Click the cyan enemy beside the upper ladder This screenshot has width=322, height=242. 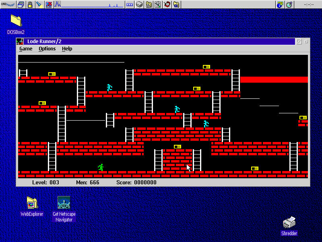(x=109, y=88)
